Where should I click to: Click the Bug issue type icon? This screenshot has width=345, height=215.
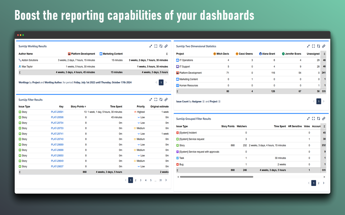(177, 164)
